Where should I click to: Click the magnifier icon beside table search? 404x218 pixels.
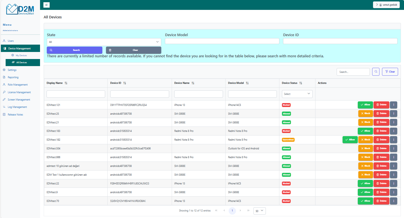coord(376,72)
